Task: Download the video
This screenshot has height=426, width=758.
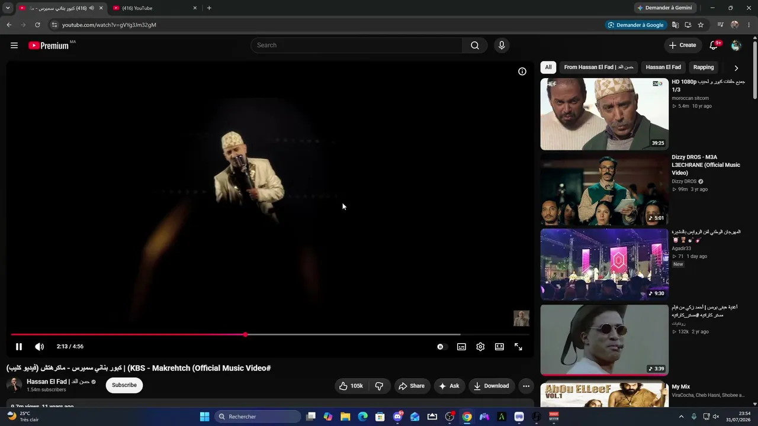Action: pos(492,386)
